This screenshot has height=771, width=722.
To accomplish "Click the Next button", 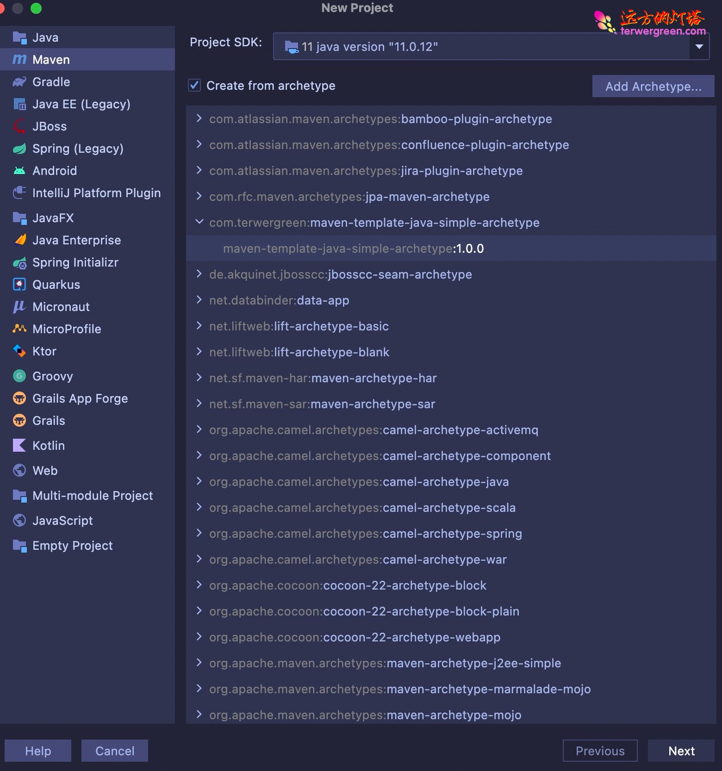I will (x=681, y=751).
